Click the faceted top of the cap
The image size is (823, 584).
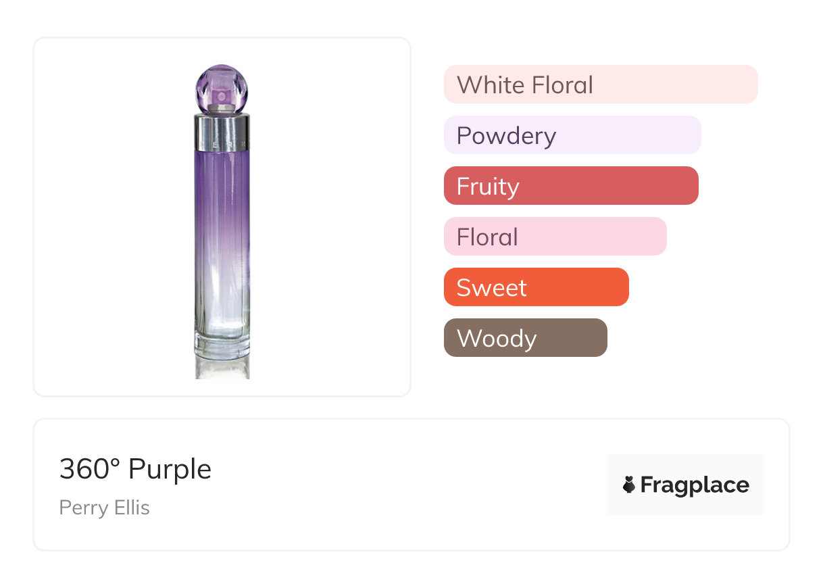(222, 74)
